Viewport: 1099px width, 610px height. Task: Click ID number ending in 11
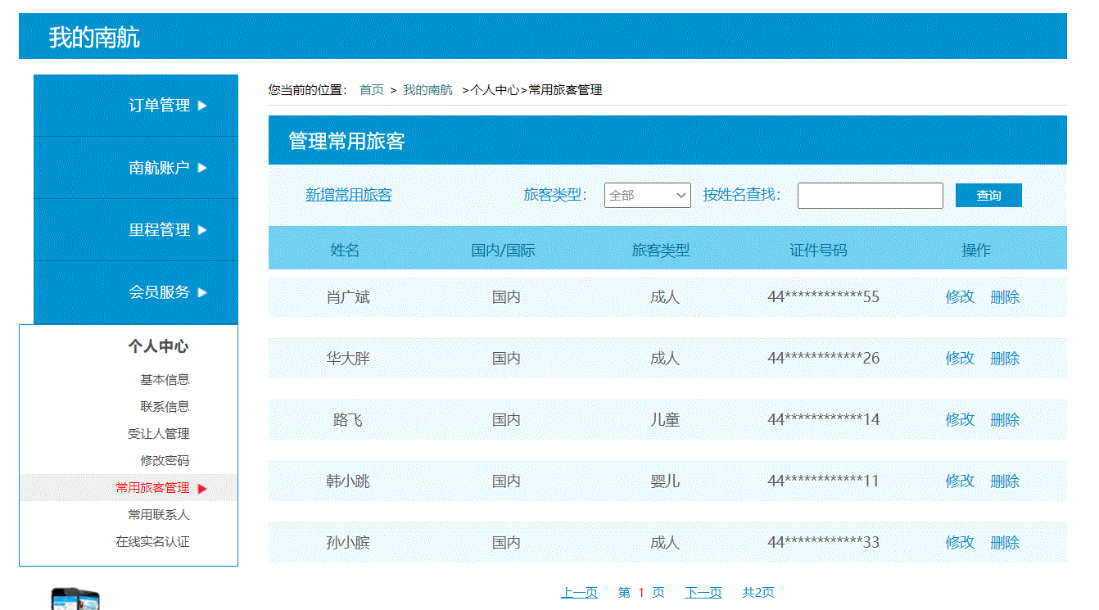824,481
